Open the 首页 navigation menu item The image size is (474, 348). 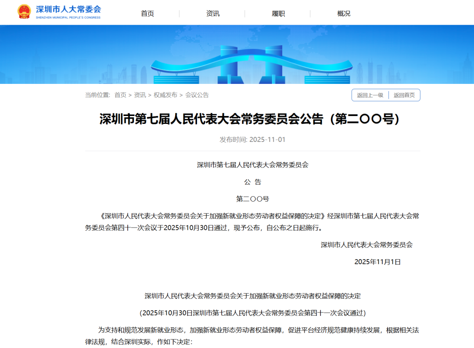147,13
